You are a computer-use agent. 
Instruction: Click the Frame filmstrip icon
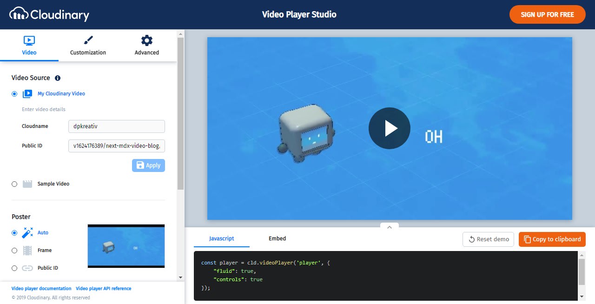click(x=27, y=251)
